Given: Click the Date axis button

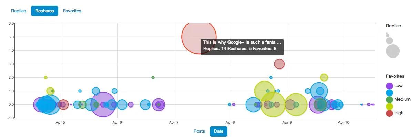Looking at the screenshot, I should point(219,131).
